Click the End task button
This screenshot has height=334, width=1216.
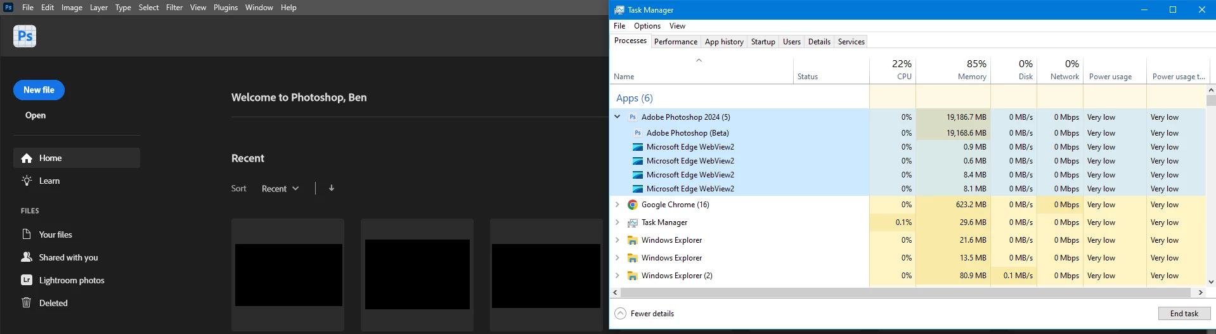pyautogui.click(x=1184, y=314)
